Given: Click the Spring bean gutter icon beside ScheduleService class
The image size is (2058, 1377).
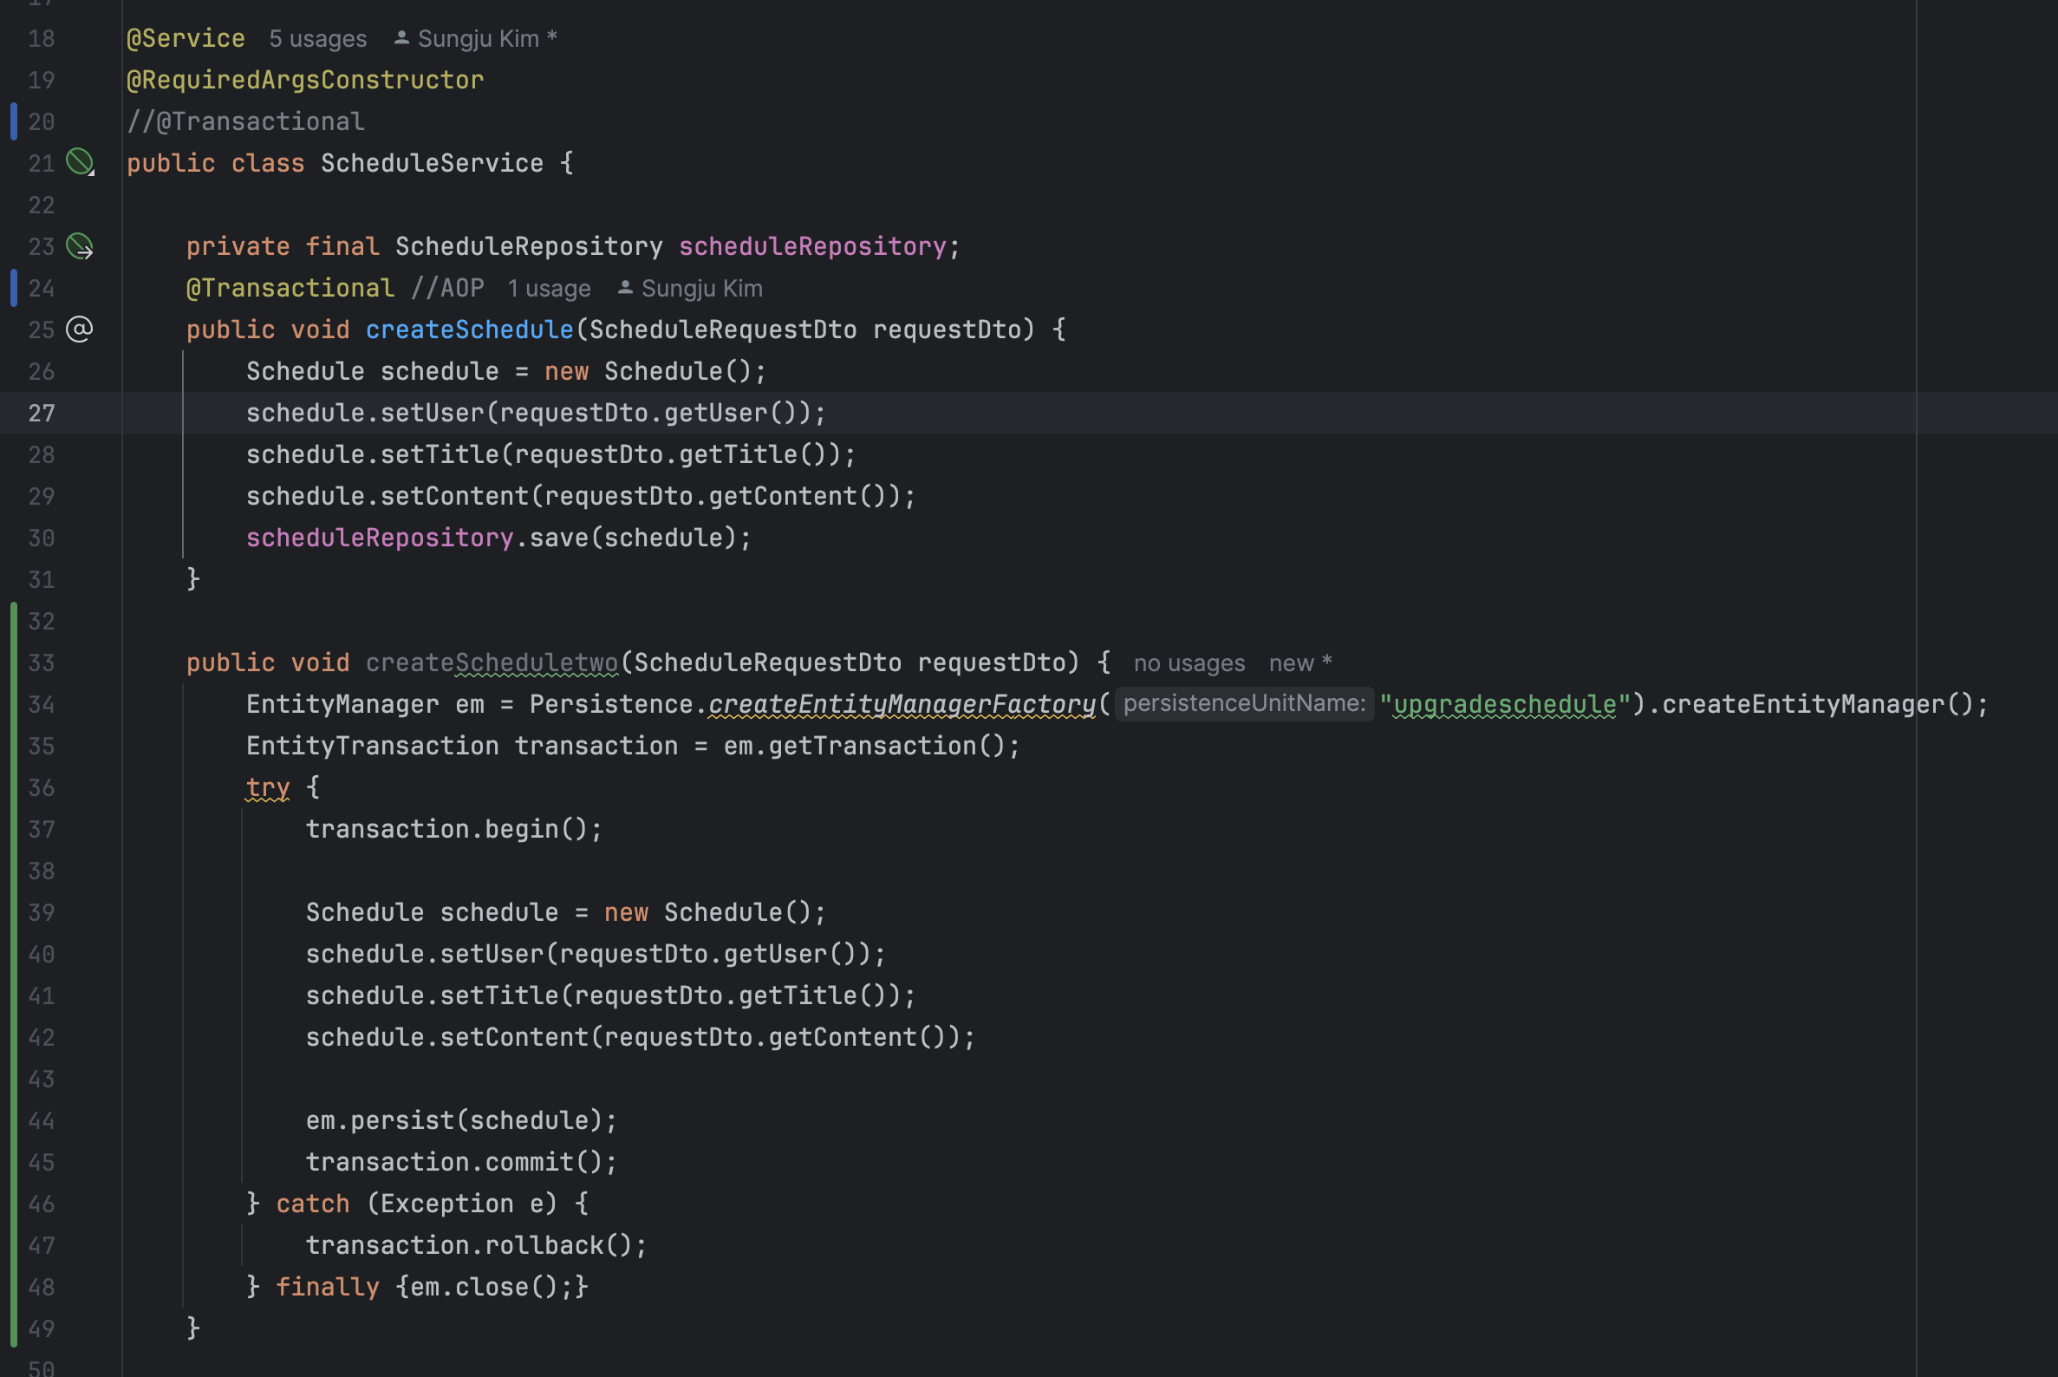Looking at the screenshot, I should (x=80, y=162).
